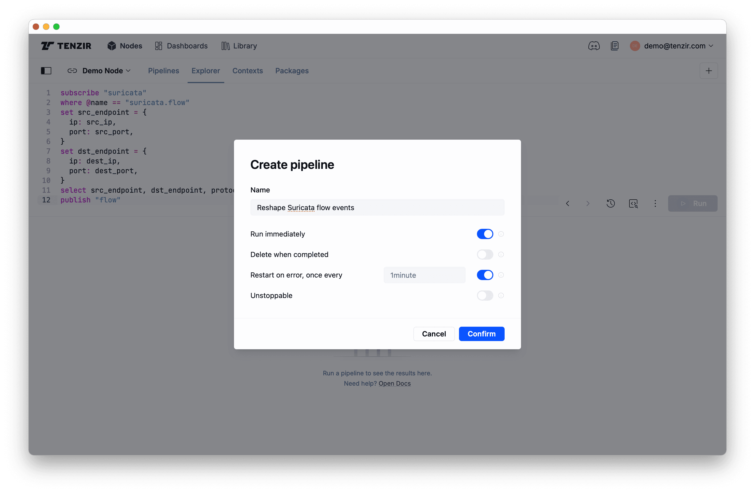Open the three-dot overflow menu near Run

pyautogui.click(x=655, y=203)
